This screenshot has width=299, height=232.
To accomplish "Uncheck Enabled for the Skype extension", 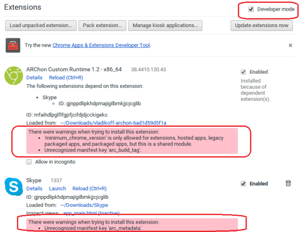I will pyautogui.click(x=243, y=184).
